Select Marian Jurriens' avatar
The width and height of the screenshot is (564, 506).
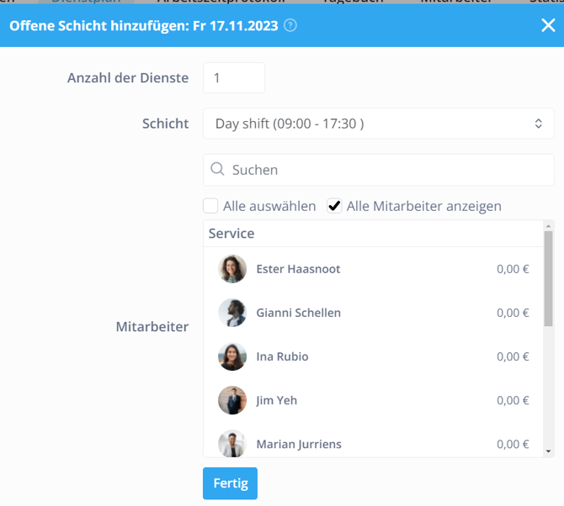click(x=232, y=443)
